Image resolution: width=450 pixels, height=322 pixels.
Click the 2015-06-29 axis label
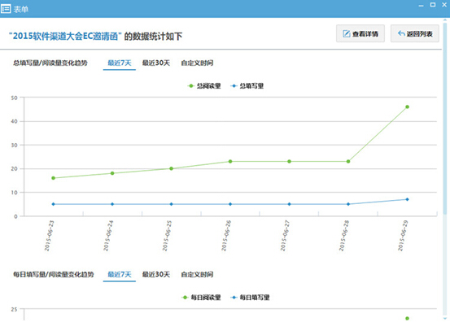point(403,236)
